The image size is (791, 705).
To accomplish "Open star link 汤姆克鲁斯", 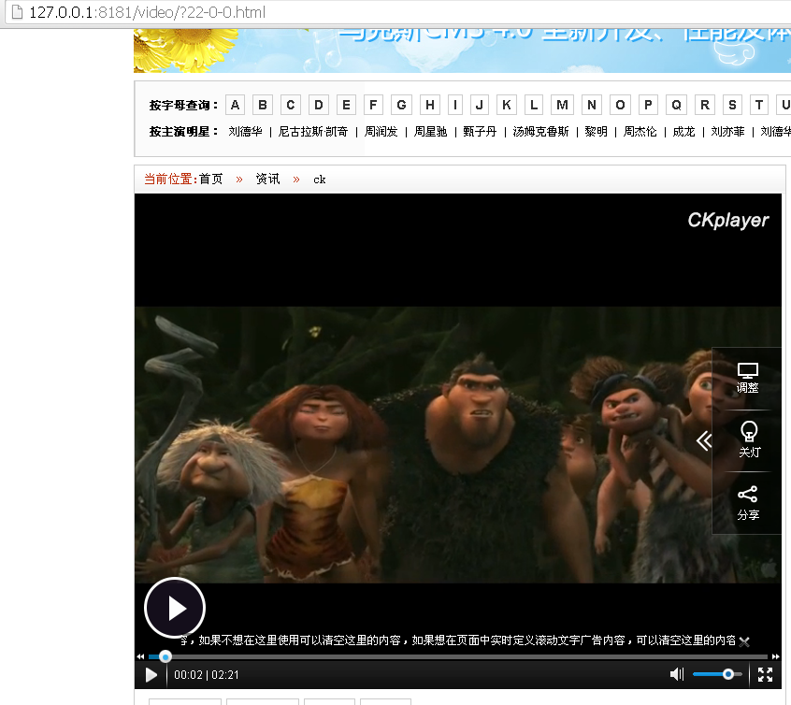I will (x=540, y=132).
